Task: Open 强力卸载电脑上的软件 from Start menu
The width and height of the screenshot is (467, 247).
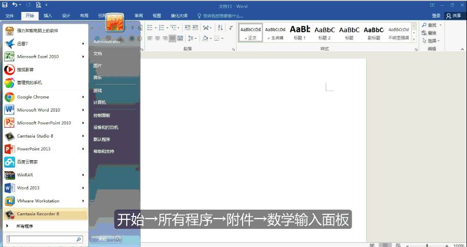Action: [46, 30]
